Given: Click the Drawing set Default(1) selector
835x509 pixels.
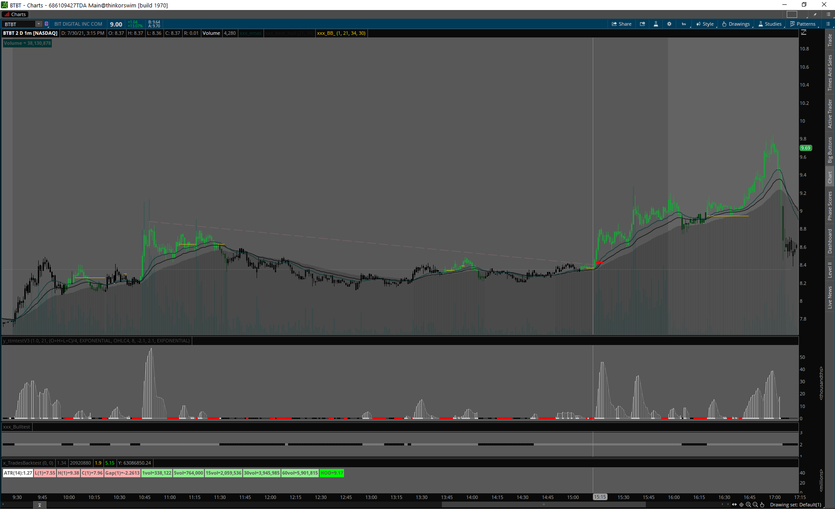Looking at the screenshot, I should [795, 505].
